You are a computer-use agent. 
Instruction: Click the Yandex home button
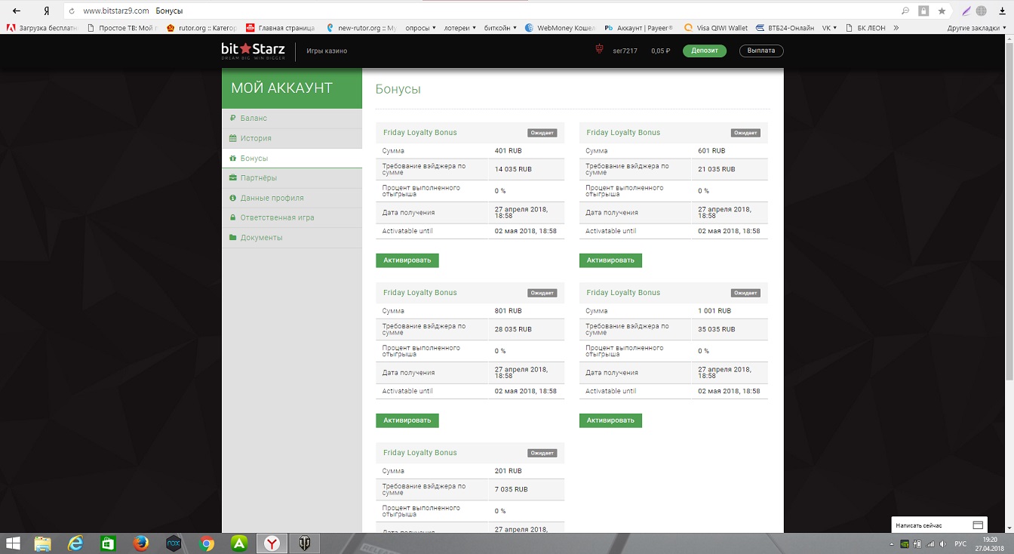pyautogui.click(x=47, y=11)
